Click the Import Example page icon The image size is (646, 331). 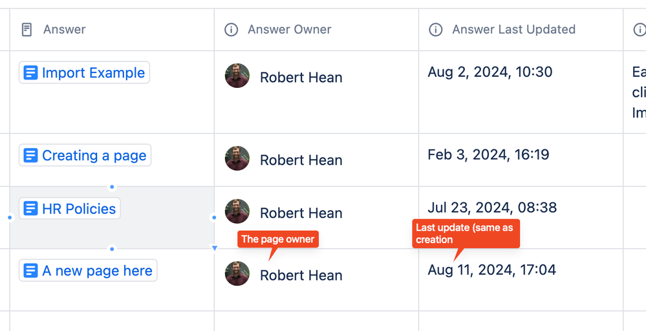pos(30,73)
